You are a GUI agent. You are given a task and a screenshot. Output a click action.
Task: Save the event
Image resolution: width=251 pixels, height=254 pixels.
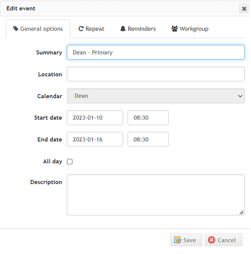pos(186,240)
